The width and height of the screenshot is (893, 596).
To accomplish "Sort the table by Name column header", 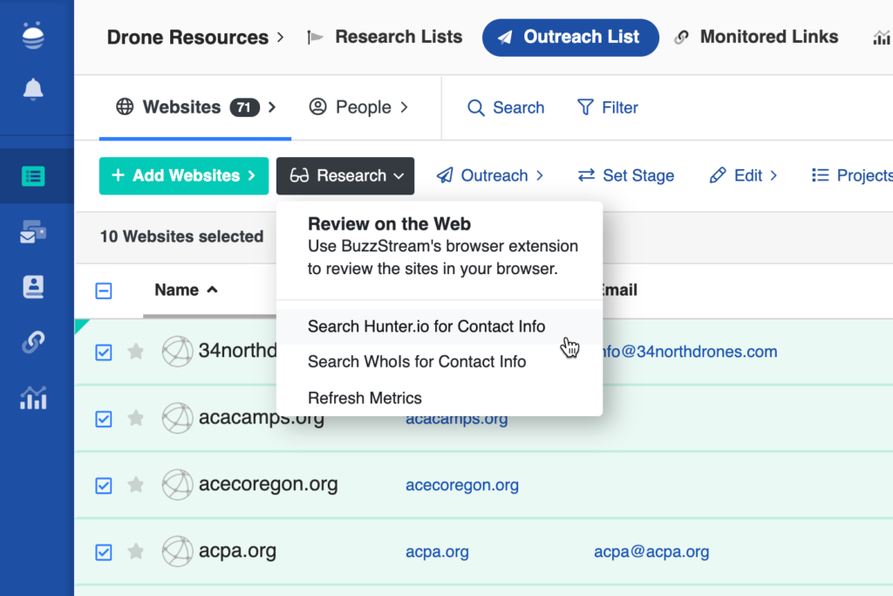I will pos(177,291).
